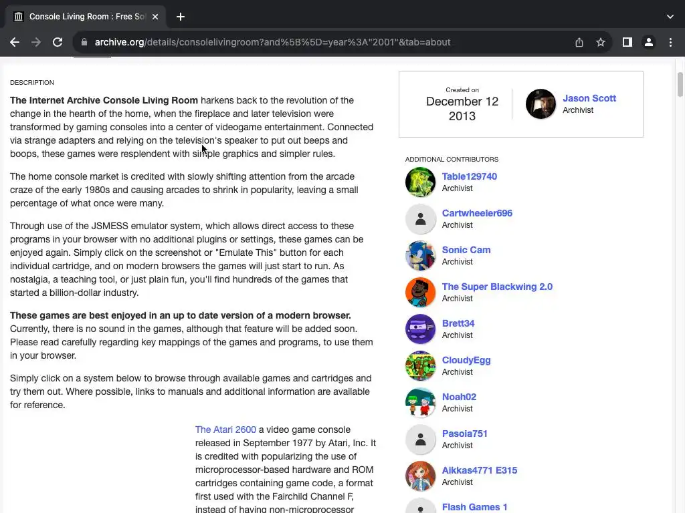Close the Console Living Room tab

pyautogui.click(x=155, y=17)
